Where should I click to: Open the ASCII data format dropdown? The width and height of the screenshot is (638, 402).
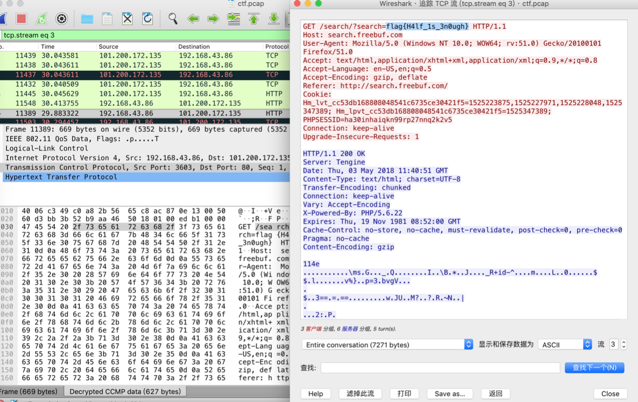(x=565, y=344)
